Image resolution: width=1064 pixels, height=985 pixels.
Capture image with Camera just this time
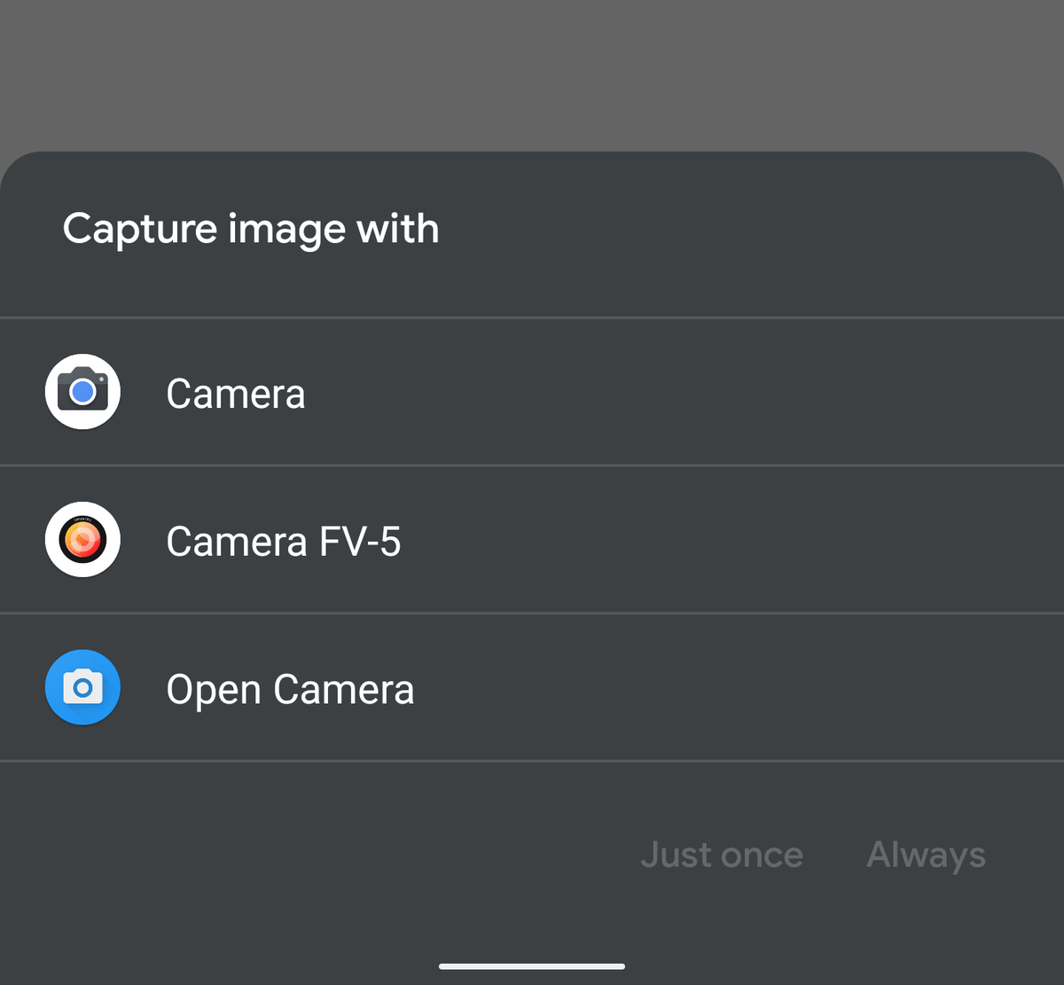[722, 854]
